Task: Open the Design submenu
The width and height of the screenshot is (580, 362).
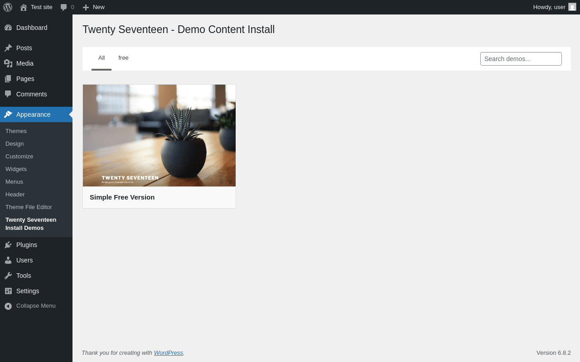Action: [x=14, y=143]
